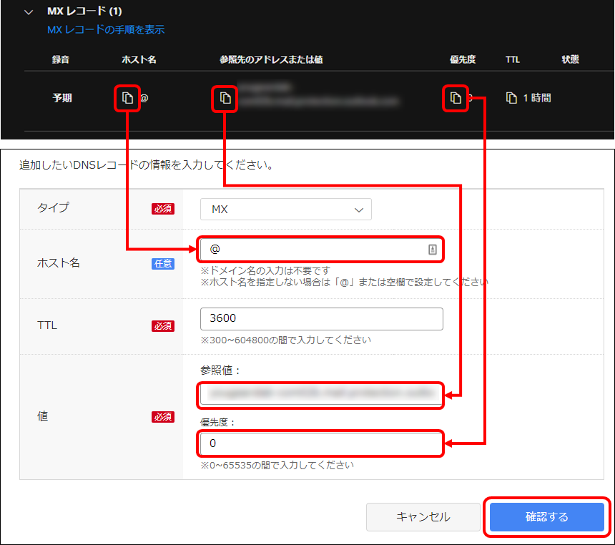Viewport: 615px width, 545px height.
Task: Select the TTL input showing 3600
Action: tap(320, 319)
